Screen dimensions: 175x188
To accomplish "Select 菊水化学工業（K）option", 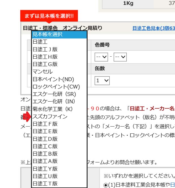I will coord(59,109).
